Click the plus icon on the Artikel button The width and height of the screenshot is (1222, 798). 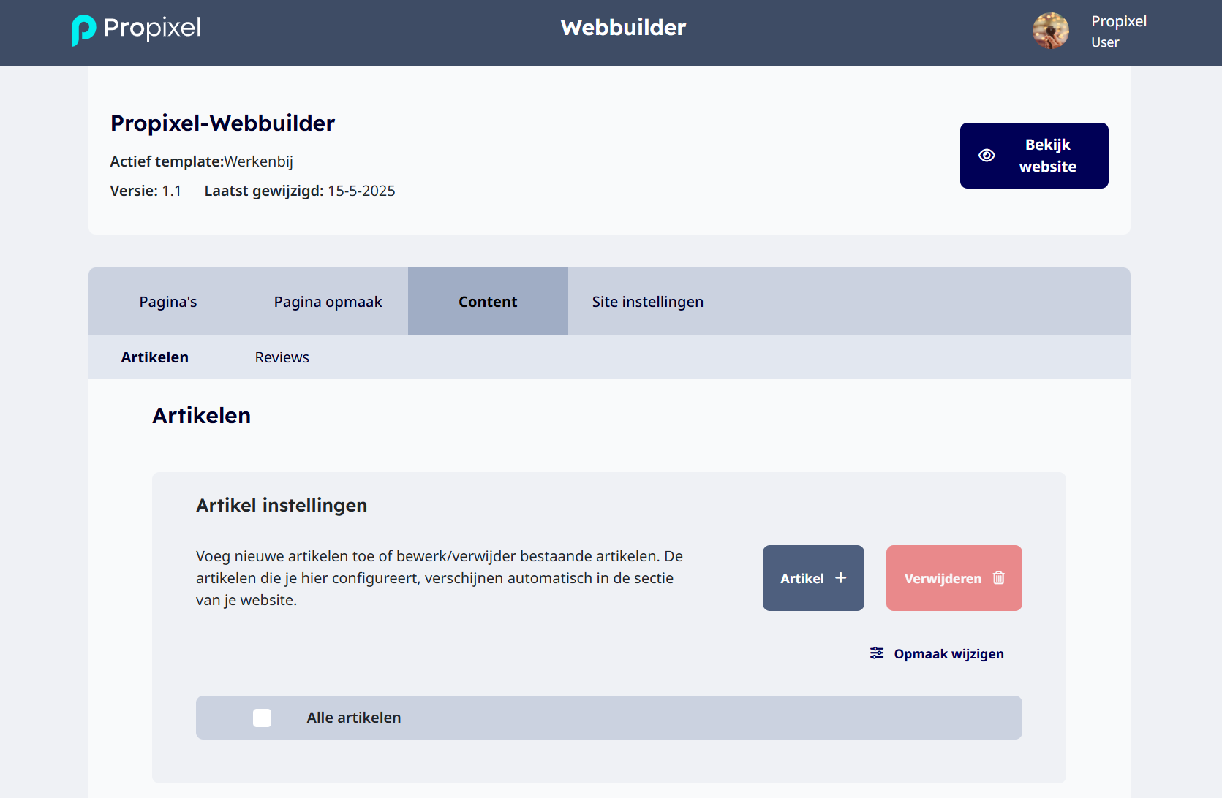[841, 578]
